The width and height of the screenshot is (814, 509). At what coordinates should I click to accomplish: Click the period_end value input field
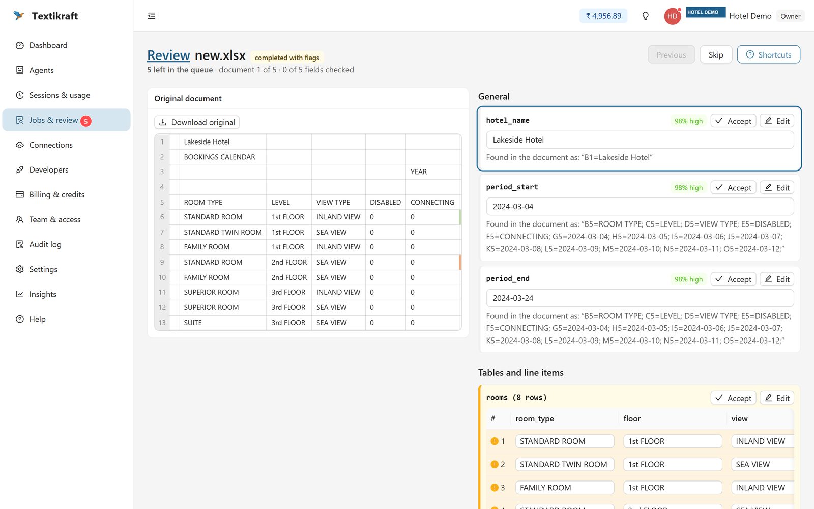[x=639, y=298]
